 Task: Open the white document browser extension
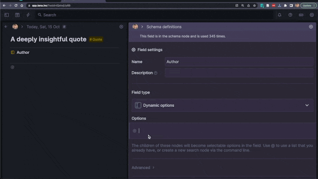[268, 6]
